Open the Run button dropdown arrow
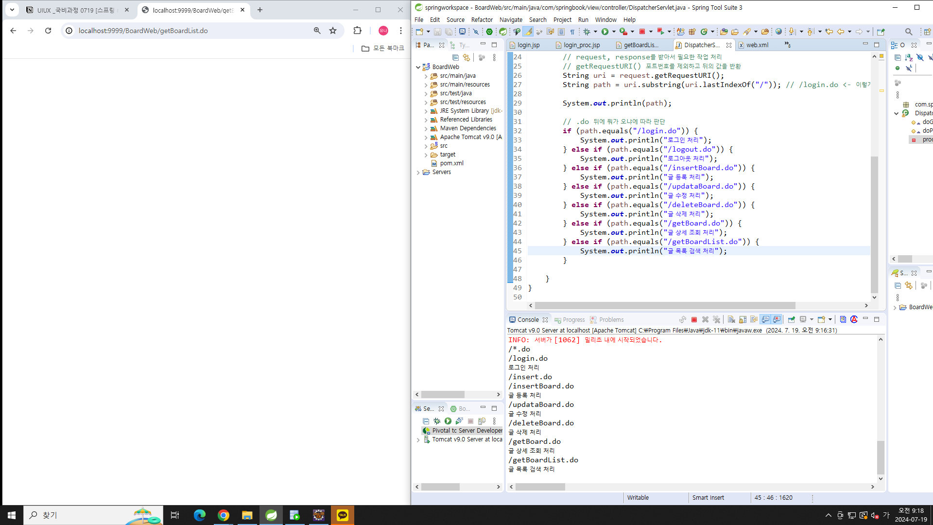 [x=614, y=32]
